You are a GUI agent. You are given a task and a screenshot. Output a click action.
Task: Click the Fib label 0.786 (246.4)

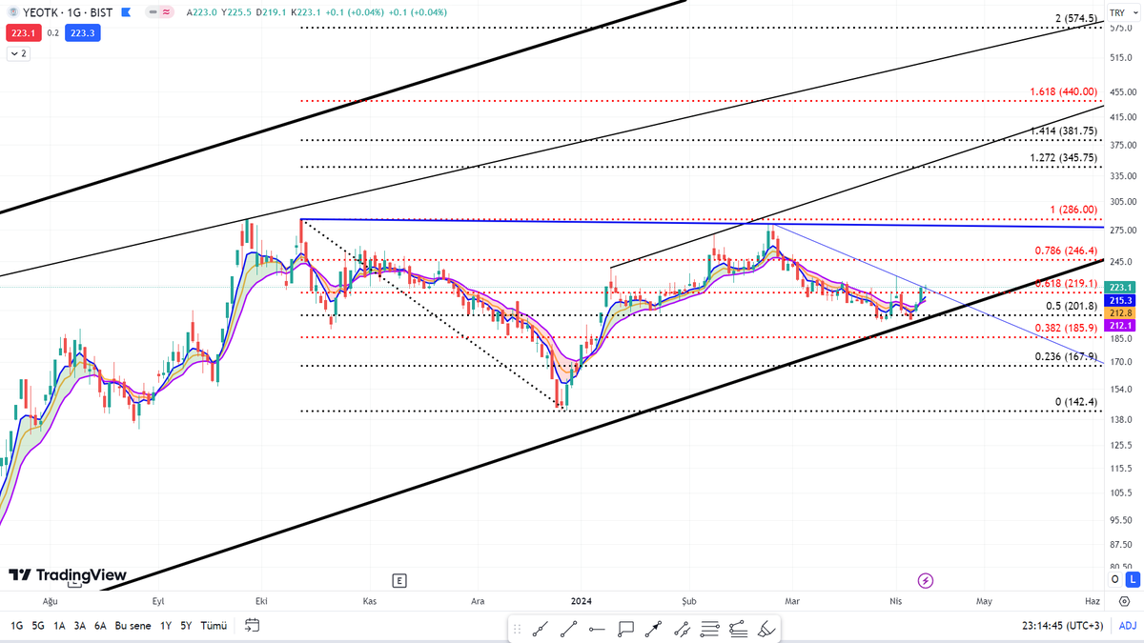[x=1067, y=251]
